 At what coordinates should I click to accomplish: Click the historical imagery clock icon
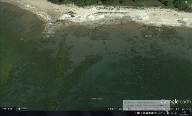click(19, 109)
